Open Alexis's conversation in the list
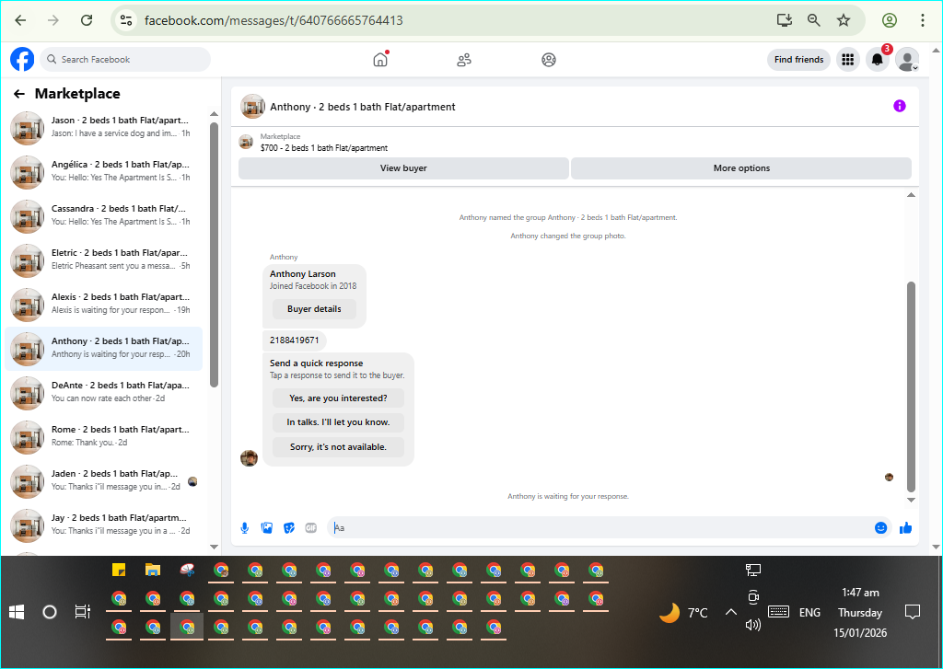This screenshot has width=943, height=669. pos(103,304)
